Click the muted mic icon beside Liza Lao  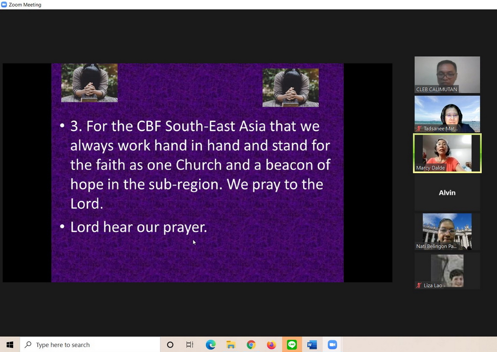point(419,286)
